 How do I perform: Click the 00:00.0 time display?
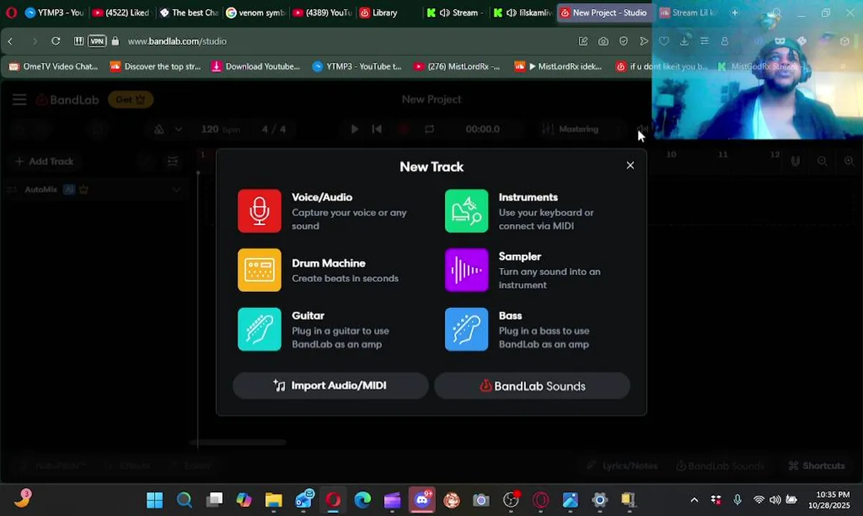[482, 129]
